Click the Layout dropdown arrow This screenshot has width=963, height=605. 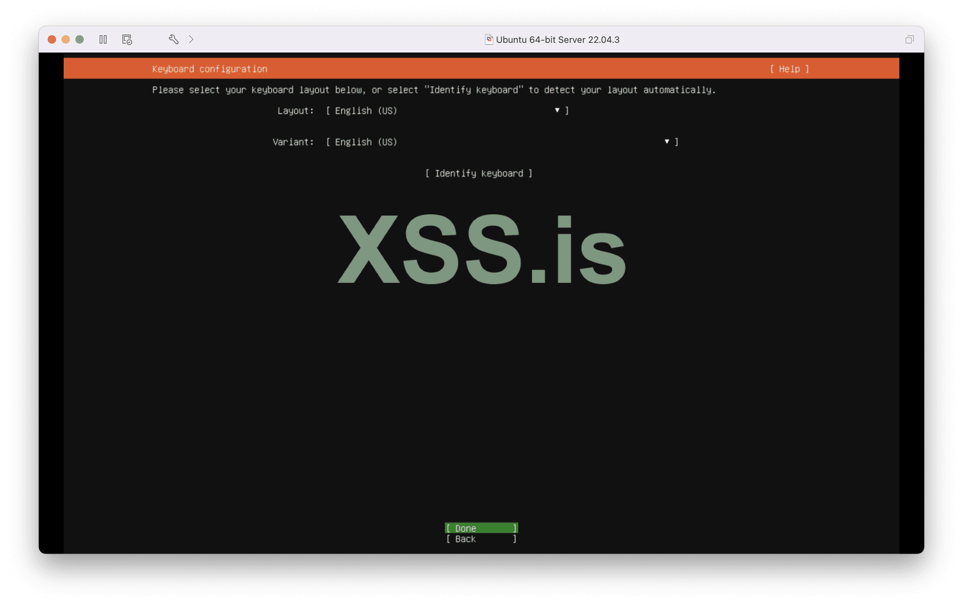click(557, 110)
